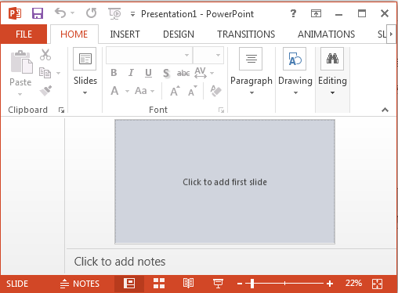Start Slide Show from status bar
The width and height of the screenshot is (398, 293).
tap(218, 284)
